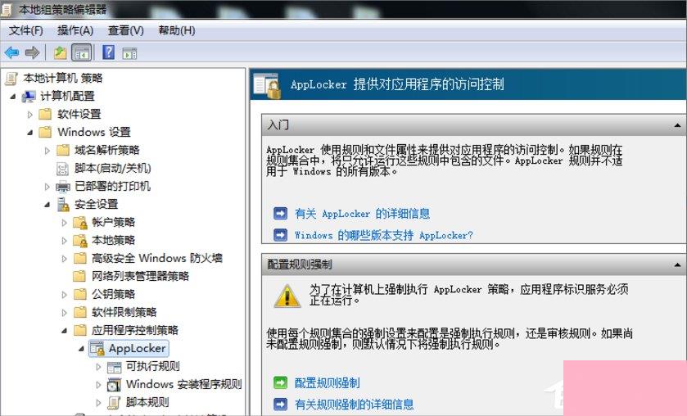Collapse the 计算机配置 tree node
This screenshot has width=687, height=416.
13,97
